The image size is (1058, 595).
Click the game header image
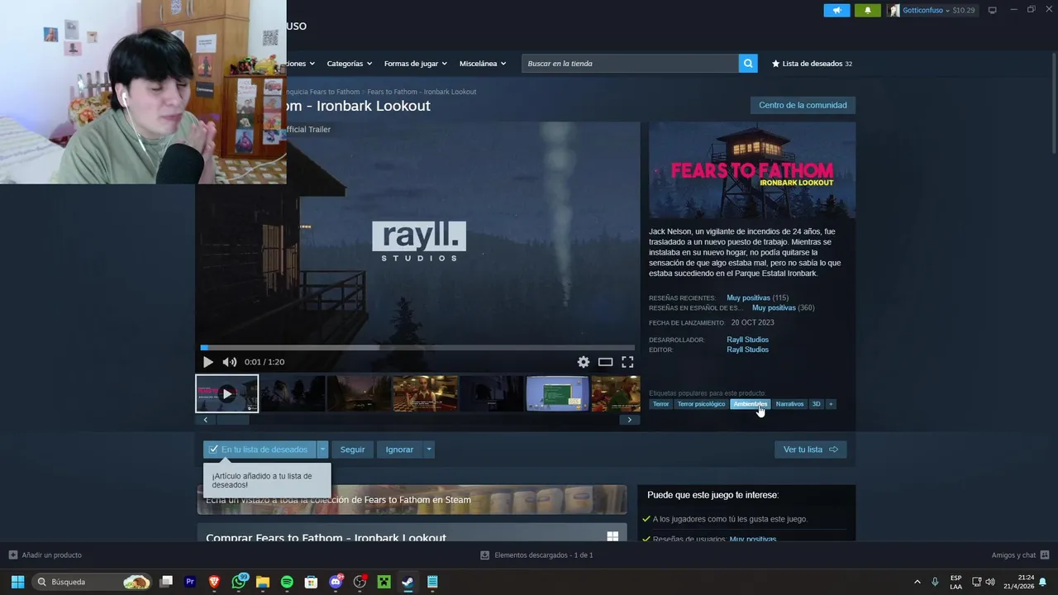(x=752, y=170)
